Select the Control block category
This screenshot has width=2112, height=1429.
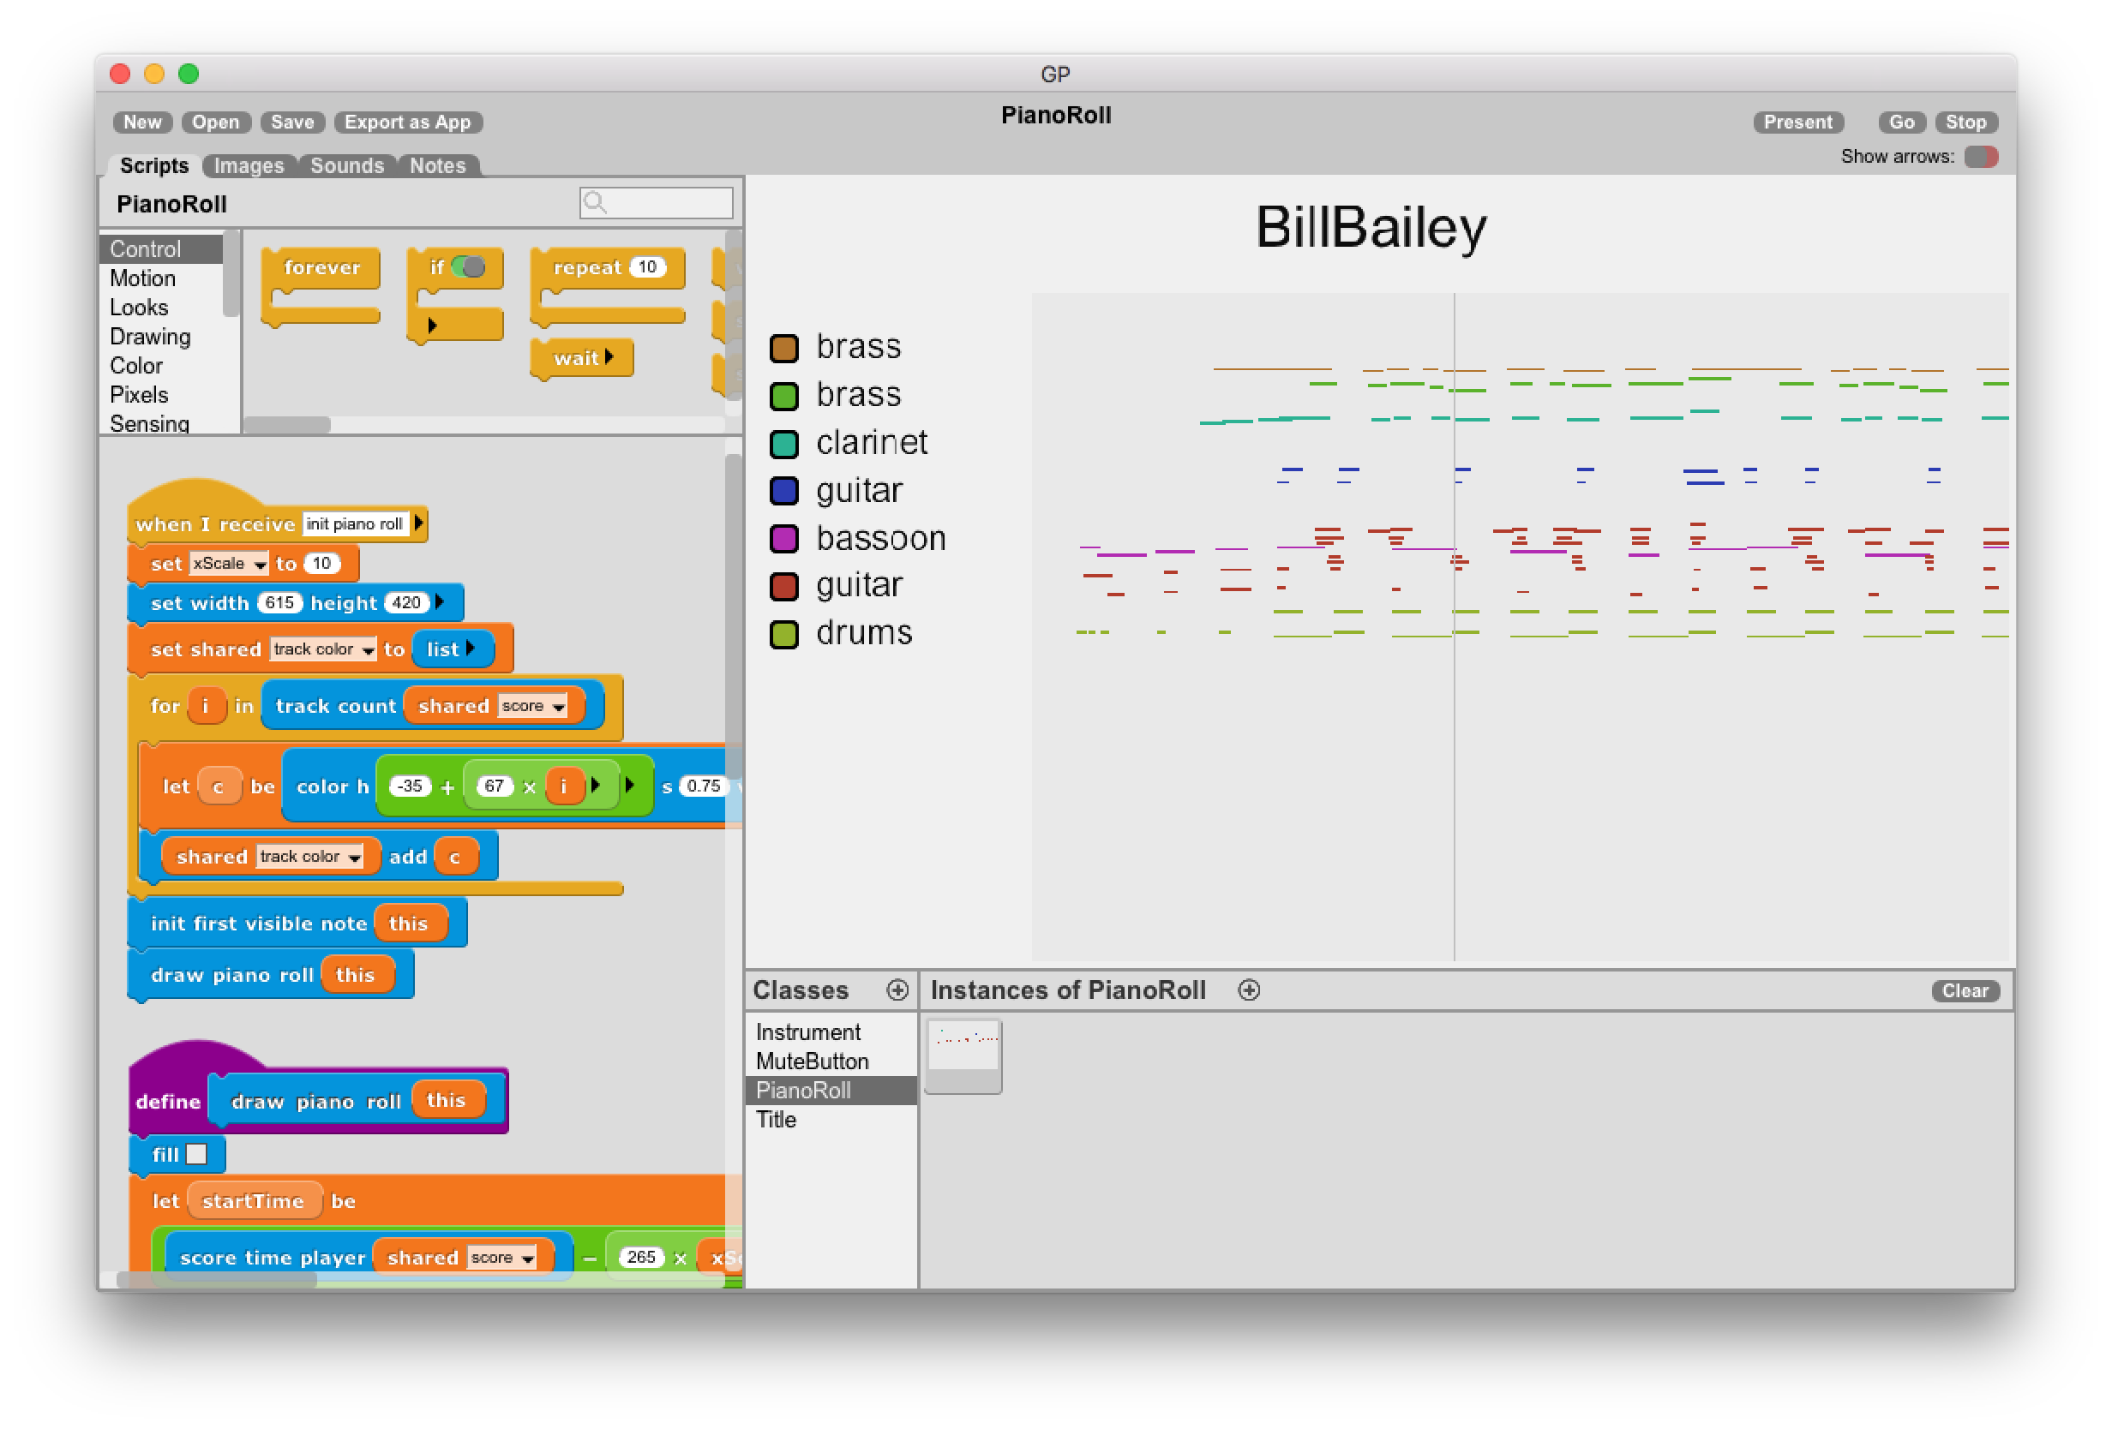click(161, 249)
